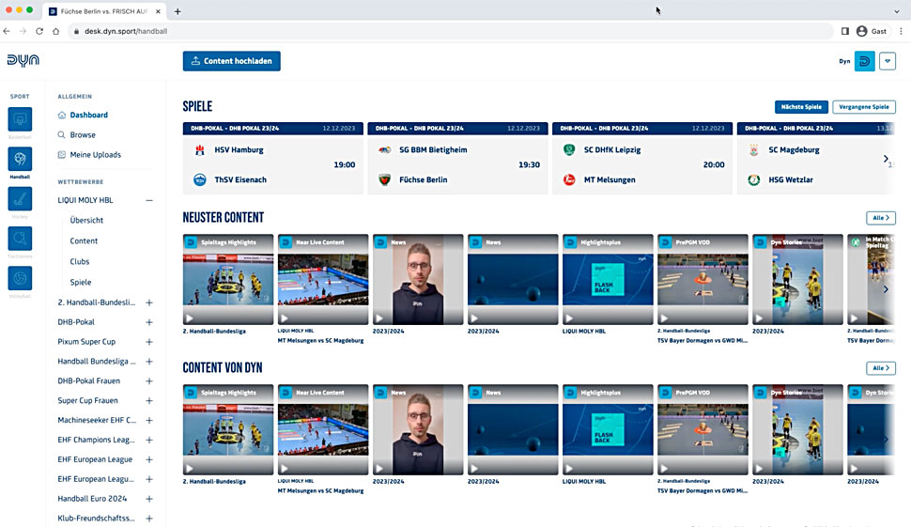Expand the Handball Bundesliga ... entry

coord(149,362)
